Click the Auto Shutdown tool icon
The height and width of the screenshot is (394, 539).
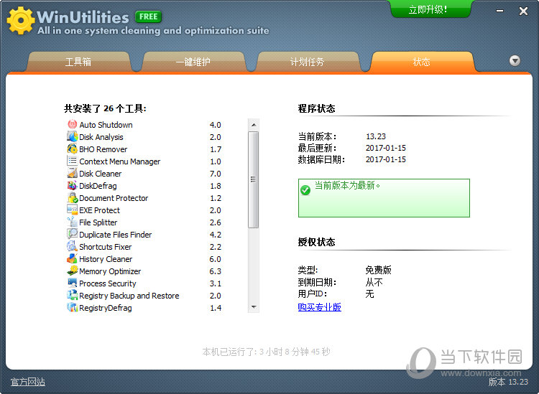[72, 124]
